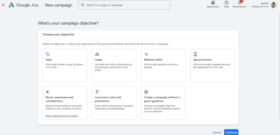Open the Brand objectives have merged link
The width and height of the screenshot is (280, 135).
click(62, 116)
